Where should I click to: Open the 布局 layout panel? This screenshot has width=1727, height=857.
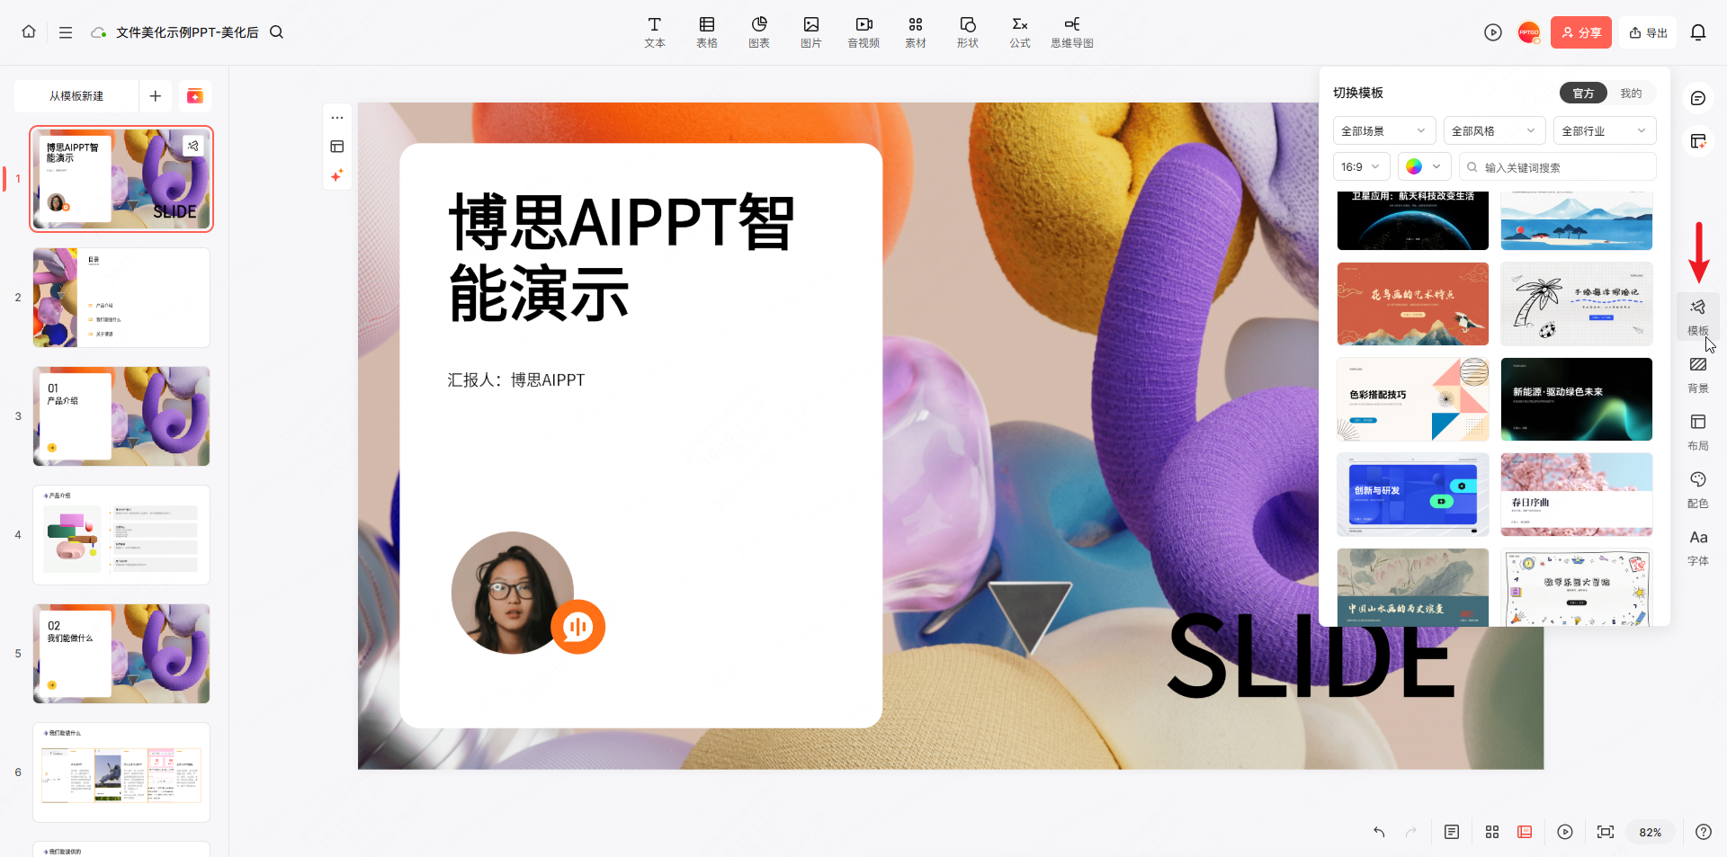1698,433
